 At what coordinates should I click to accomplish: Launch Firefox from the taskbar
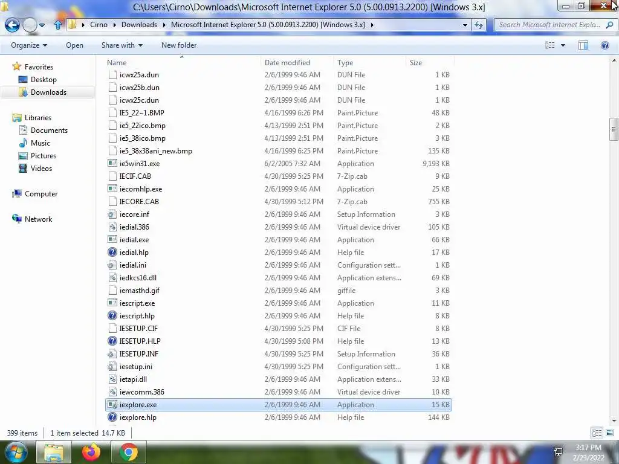pyautogui.click(x=91, y=452)
